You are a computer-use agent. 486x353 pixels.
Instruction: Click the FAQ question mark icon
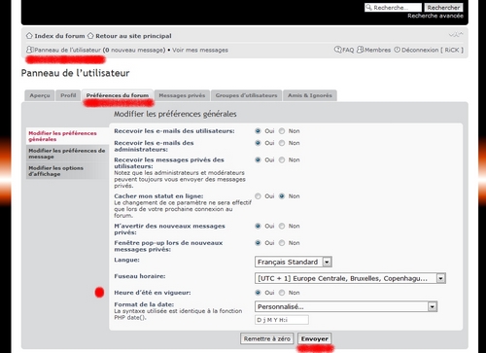pos(338,50)
